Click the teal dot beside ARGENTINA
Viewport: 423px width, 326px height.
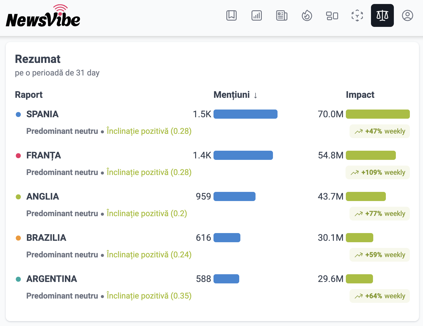[18, 279]
